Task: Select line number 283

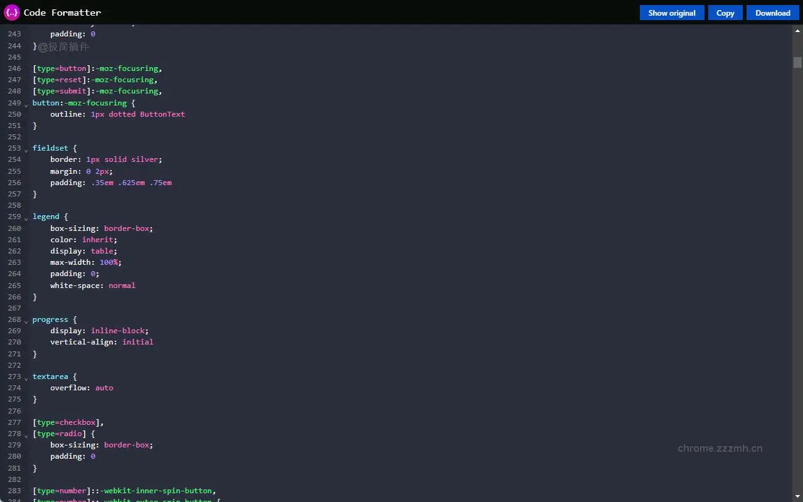Action: coord(14,491)
